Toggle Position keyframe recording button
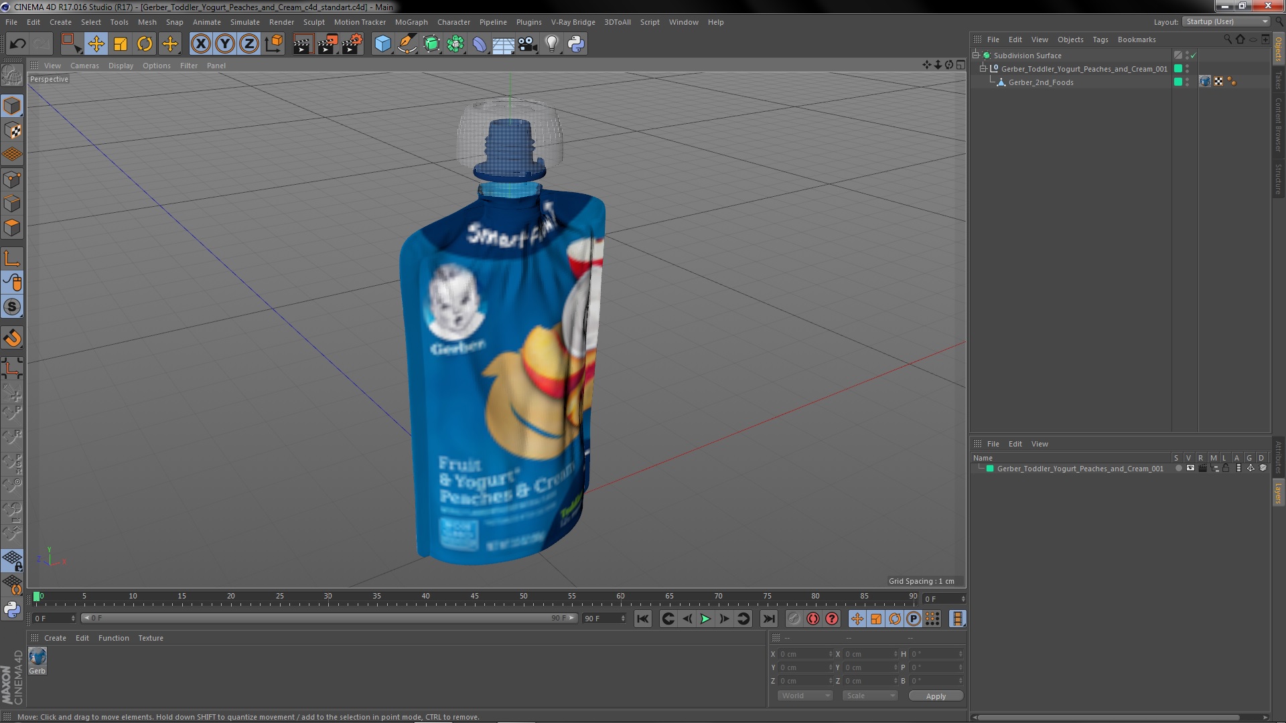The height and width of the screenshot is (723, 1286). click(857, 619)
